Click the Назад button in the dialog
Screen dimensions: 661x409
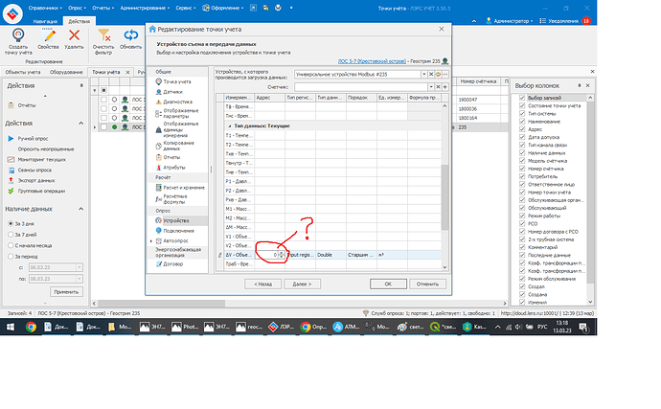[x=263, y=284]
